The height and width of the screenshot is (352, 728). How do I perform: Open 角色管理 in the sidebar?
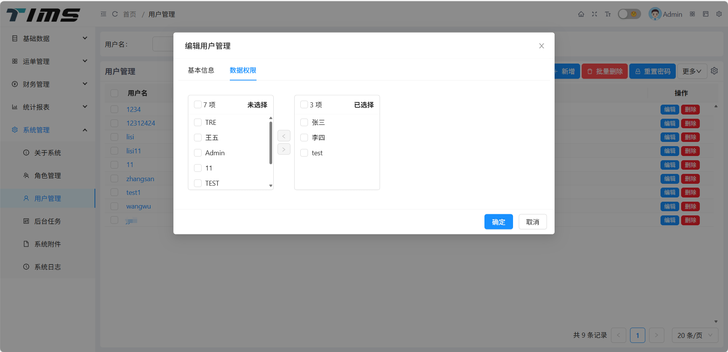[x=48, y=175]
